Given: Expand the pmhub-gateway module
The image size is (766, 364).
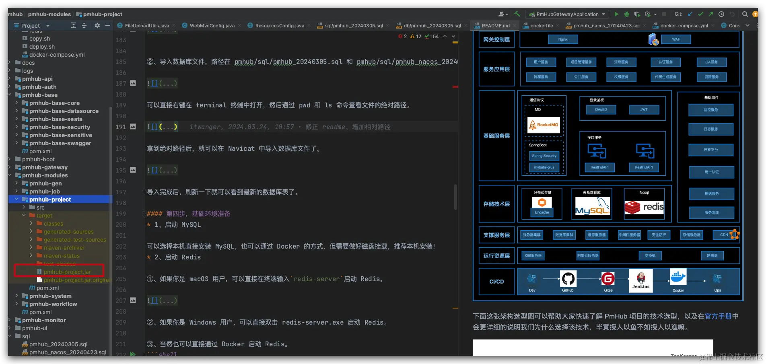Looking at the screenshot, I should [10, 167].
